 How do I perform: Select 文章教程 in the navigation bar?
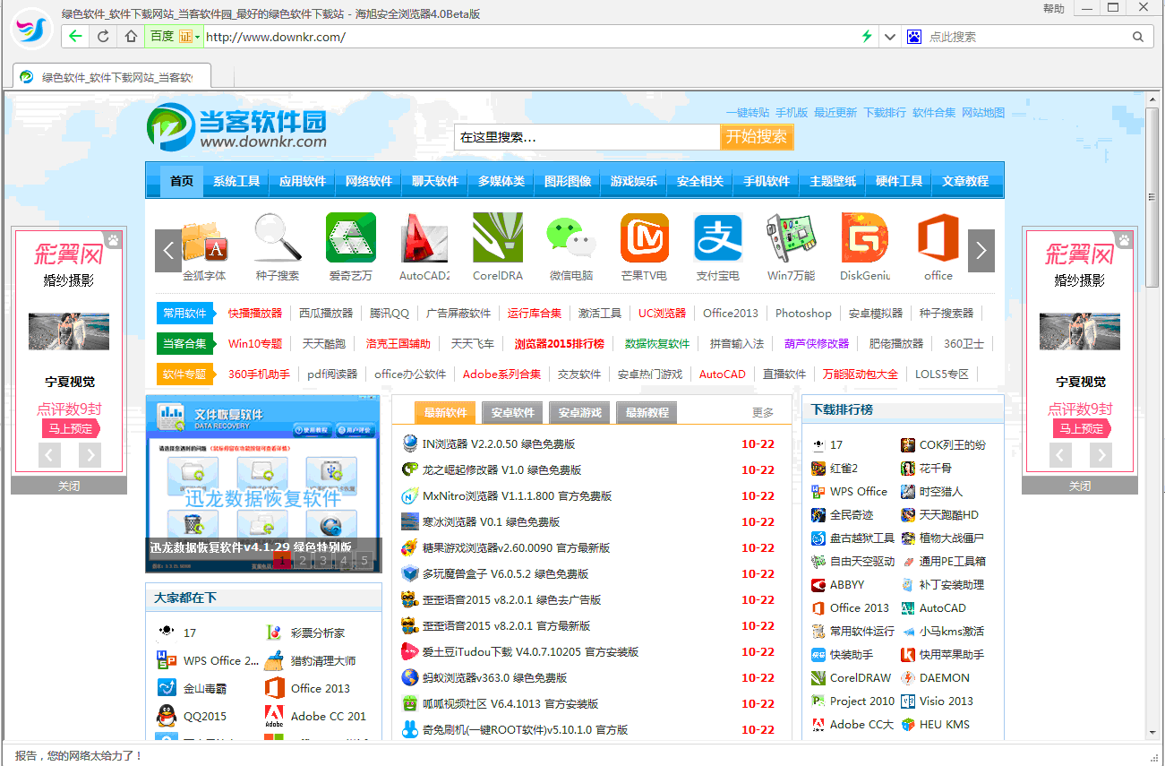965,181
